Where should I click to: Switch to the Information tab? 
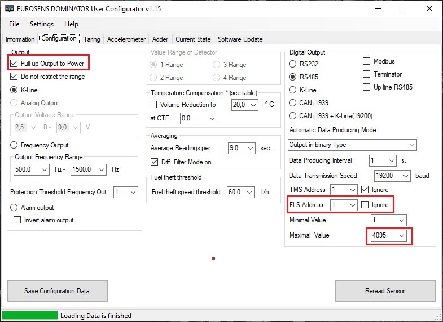click(20, 39)
